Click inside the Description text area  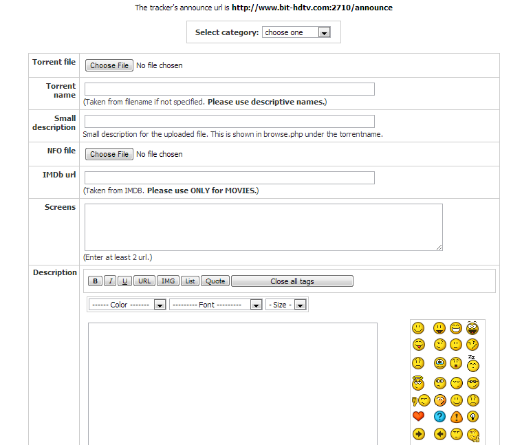click(x=232, y=383)
